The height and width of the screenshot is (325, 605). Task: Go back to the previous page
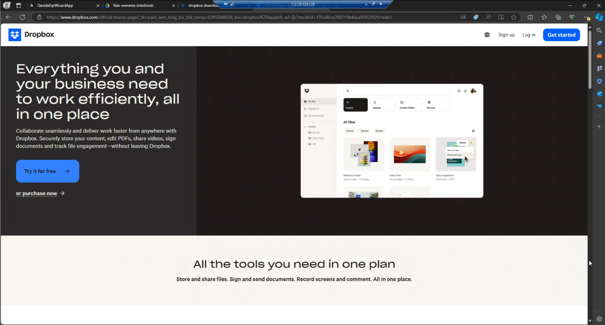[9, 17]
